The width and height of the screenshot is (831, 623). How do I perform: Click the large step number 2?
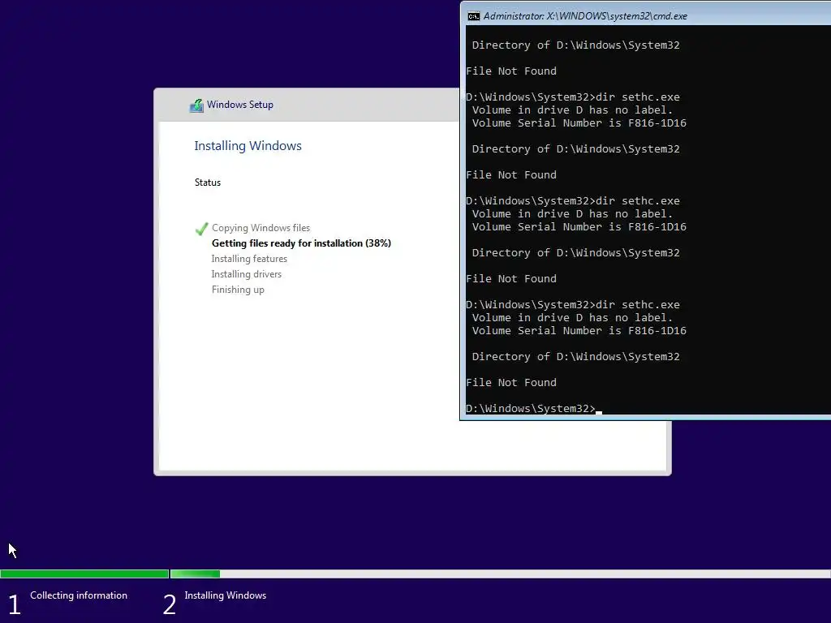[x=169, y=605]
